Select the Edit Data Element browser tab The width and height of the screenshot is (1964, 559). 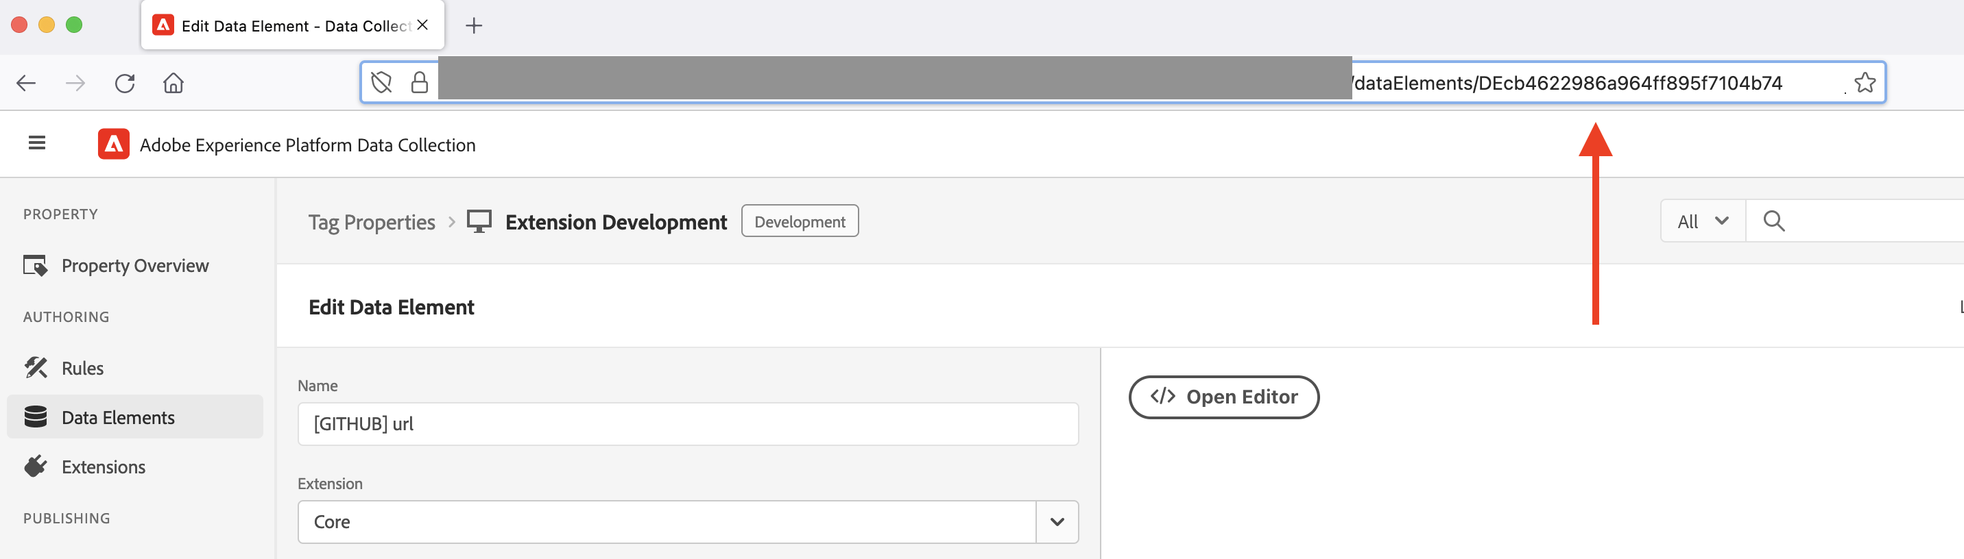click(293, 26)
